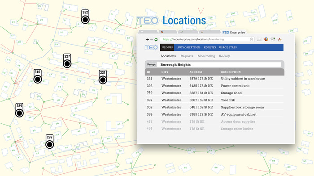Click the Group field showing Burrough Heights

(x=219, y=65)
